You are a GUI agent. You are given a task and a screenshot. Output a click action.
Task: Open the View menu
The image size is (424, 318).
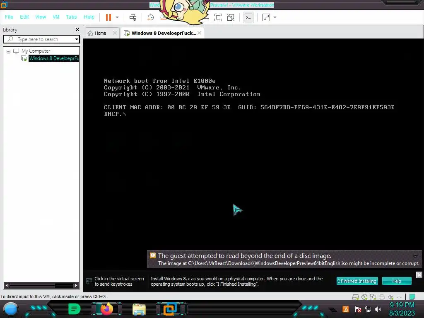[x=41, y=17]
